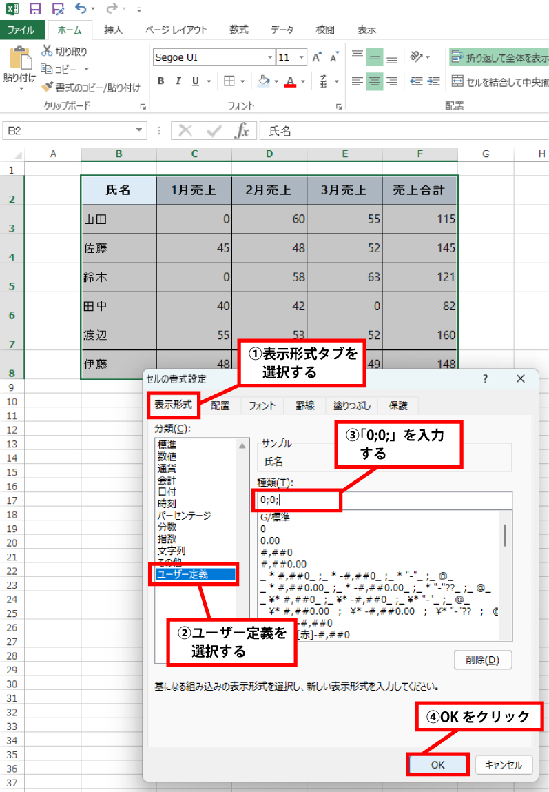Click the Undo arrow icon
This screenshot has height=792, width=549.
click(80, 8)
